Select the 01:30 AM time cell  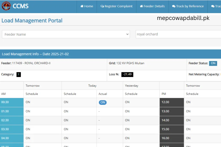coord(12,111)
